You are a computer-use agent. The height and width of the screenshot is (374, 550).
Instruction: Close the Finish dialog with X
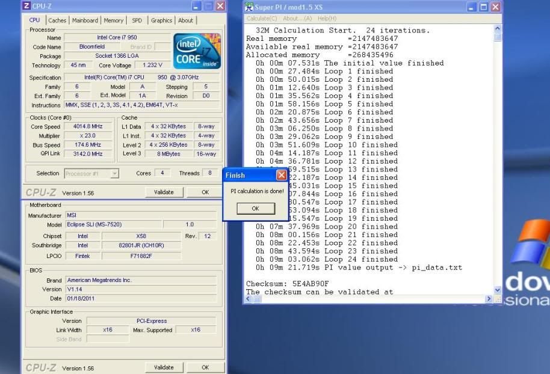click(281, 175)
